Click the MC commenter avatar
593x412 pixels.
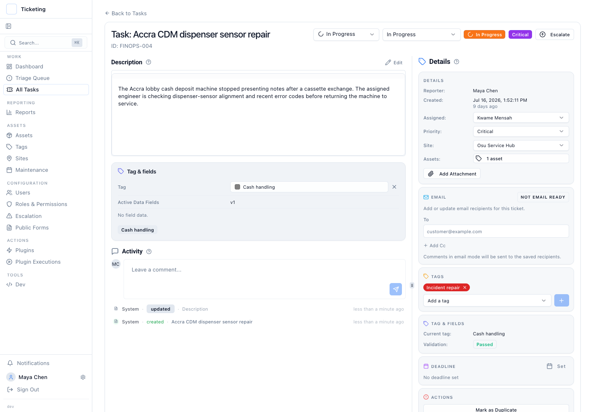[x=116, y=264]
